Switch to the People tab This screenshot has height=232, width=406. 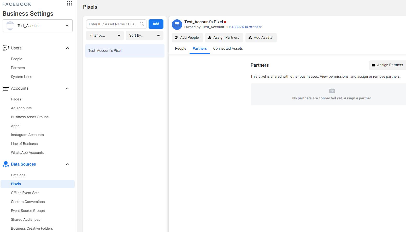(x=181, y=48)
